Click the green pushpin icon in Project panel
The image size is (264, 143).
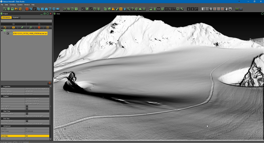pyautogui.click(x=22, y=27)
